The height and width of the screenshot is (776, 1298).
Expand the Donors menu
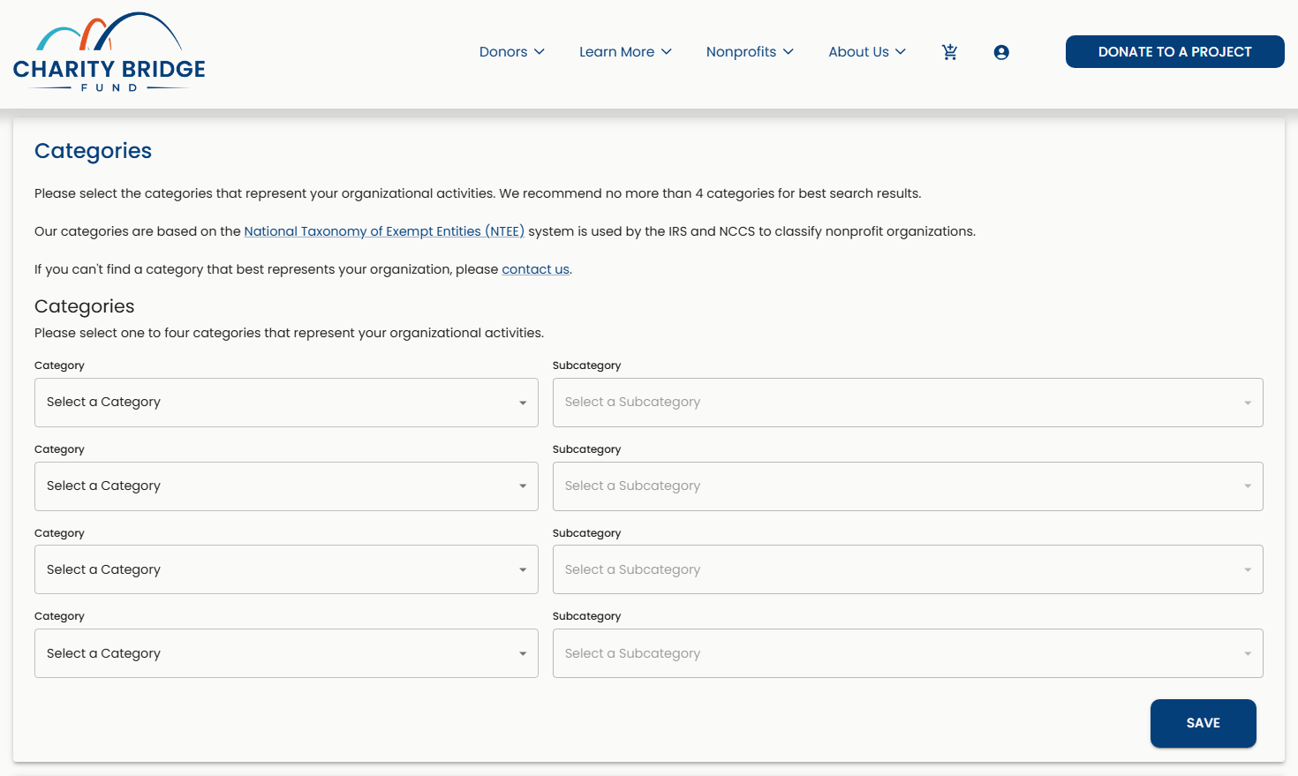coord(512,52)
